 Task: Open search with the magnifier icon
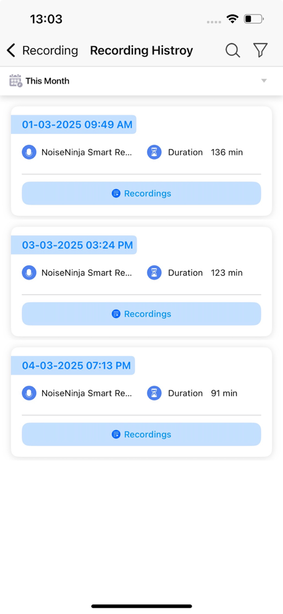[x=233, y=50]
